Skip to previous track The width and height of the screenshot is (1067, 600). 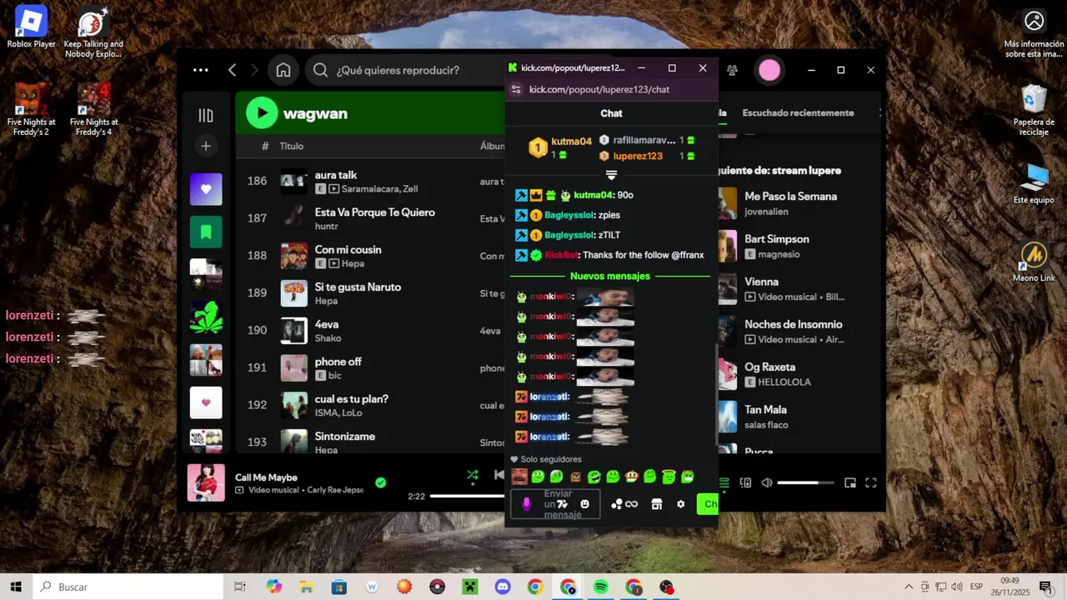(498, 475)
